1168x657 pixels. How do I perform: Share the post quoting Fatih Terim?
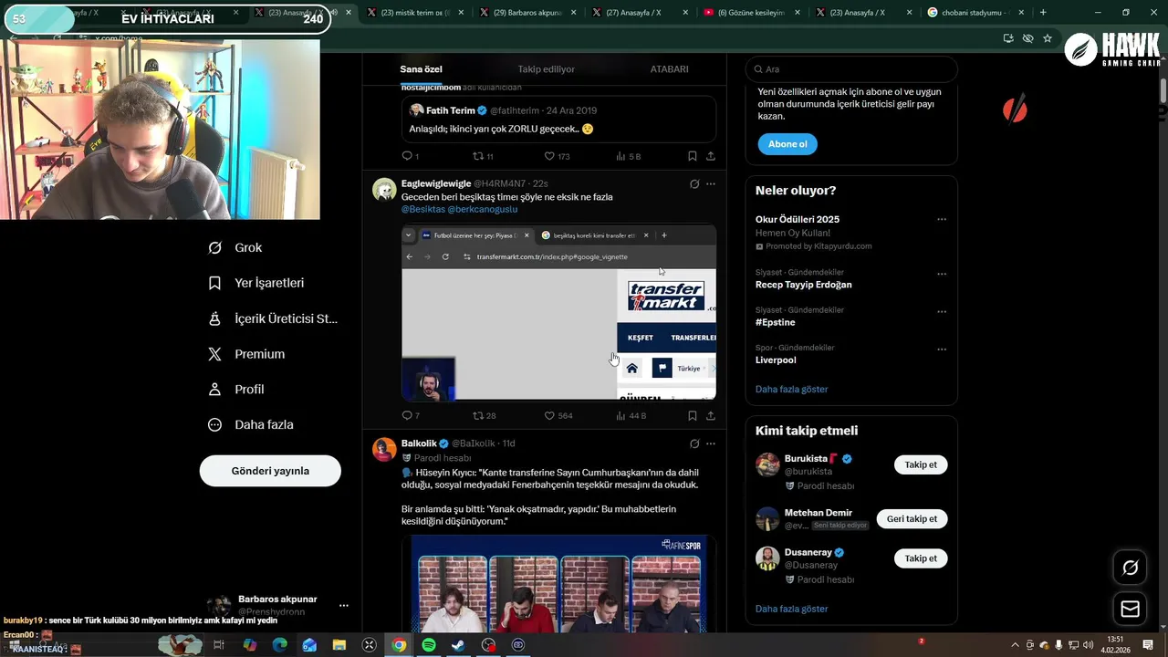[x=711, y=156]
